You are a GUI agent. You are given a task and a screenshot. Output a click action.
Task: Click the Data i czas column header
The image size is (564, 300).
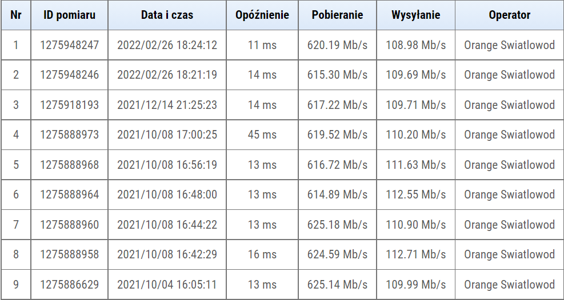tap(167, 15)
